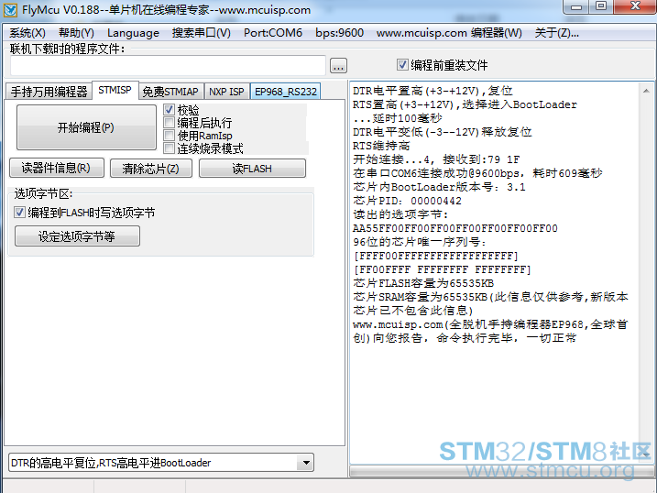Viewport: 657px width, 493px height.
Task: Open the 帮助(Y) menu
Action: coord(76,33)
